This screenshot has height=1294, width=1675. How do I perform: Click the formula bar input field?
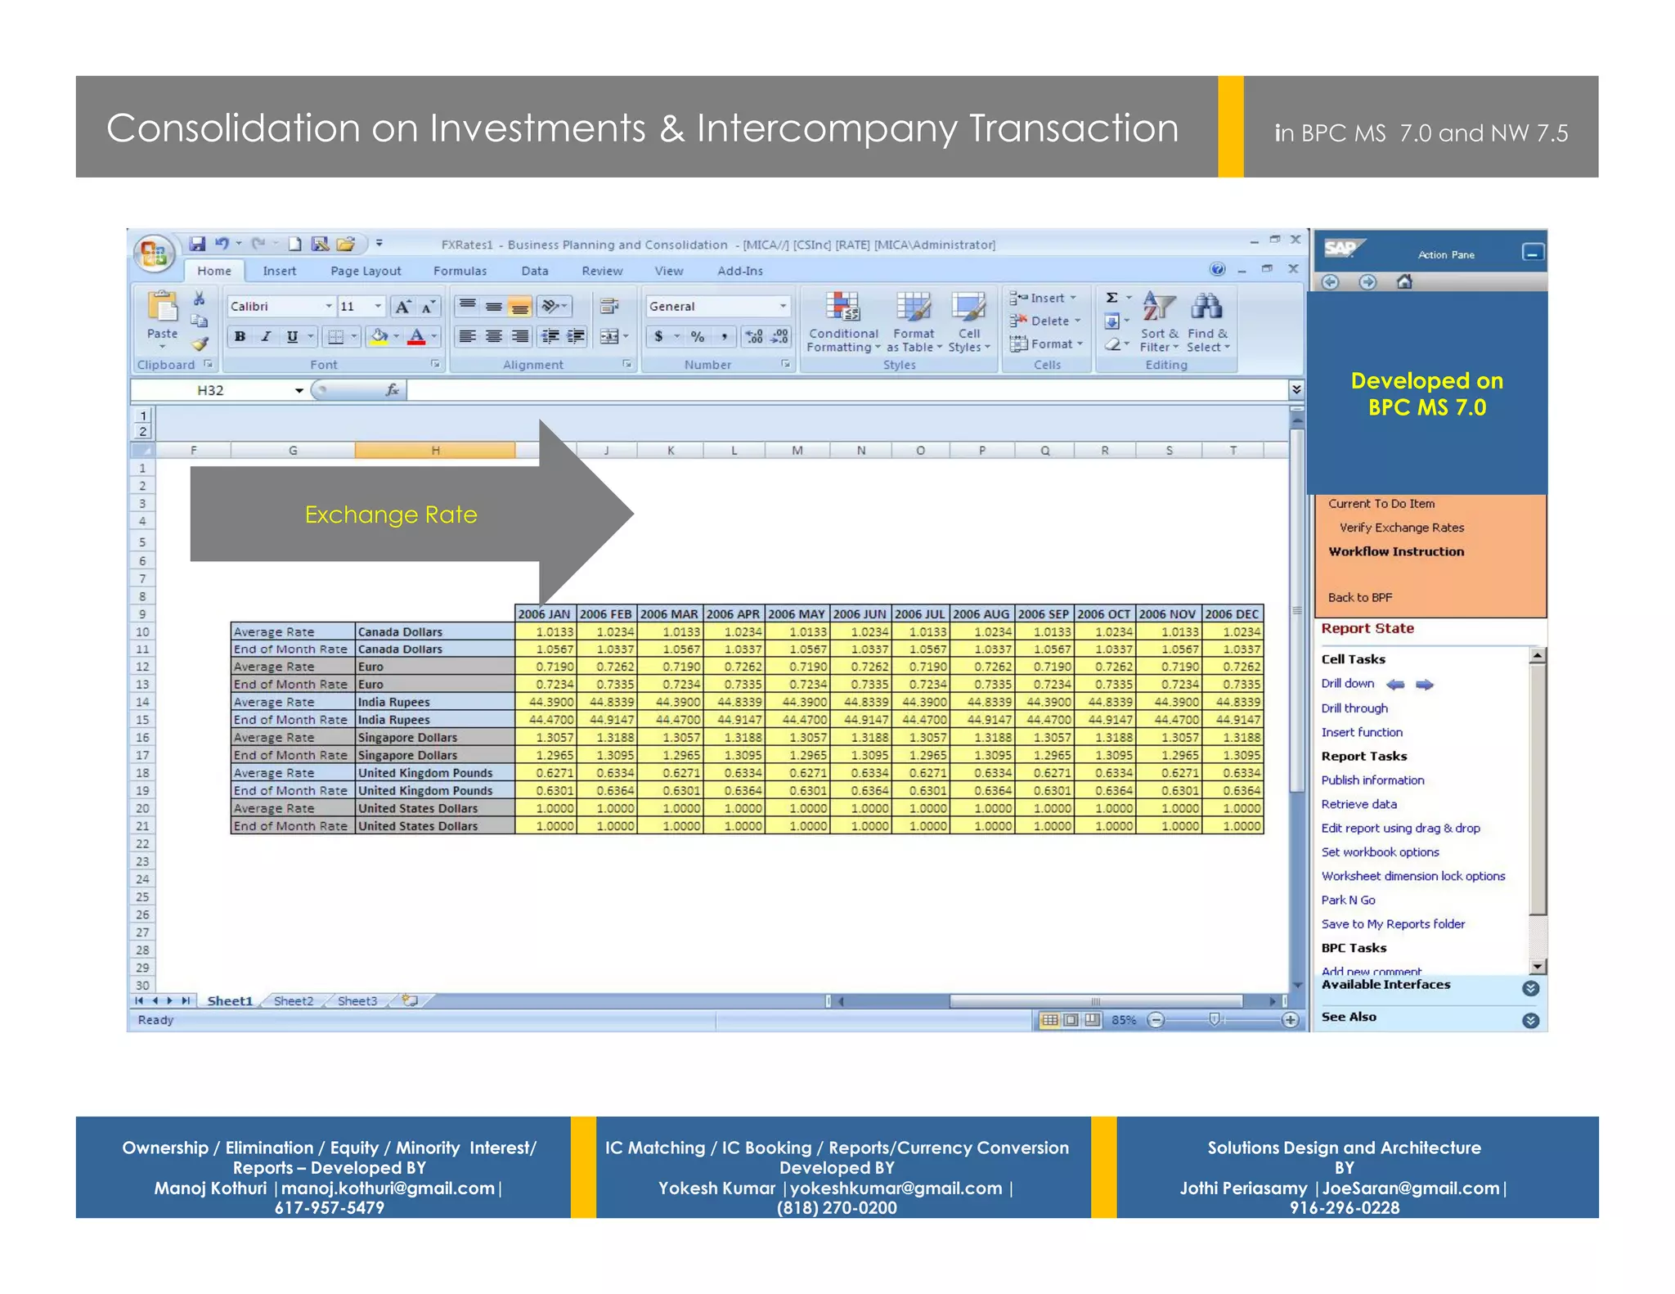click(847, 390)
